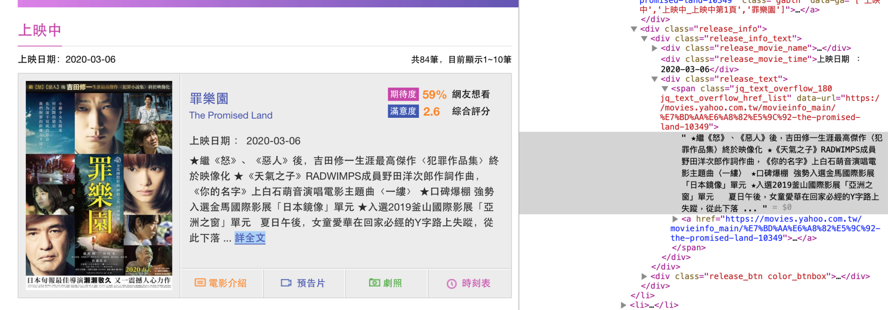Click the 電影介紹 list icon
888x310 pixels.
point(200,283)
